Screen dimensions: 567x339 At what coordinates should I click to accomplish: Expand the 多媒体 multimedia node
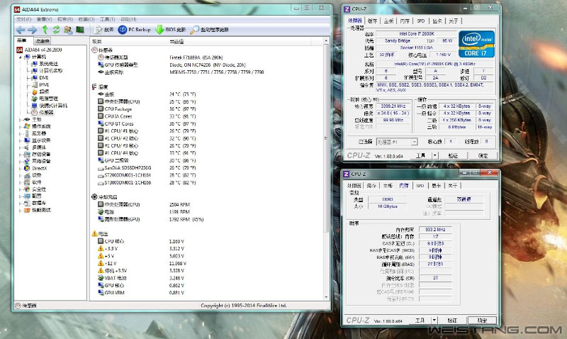click(21, 148)
